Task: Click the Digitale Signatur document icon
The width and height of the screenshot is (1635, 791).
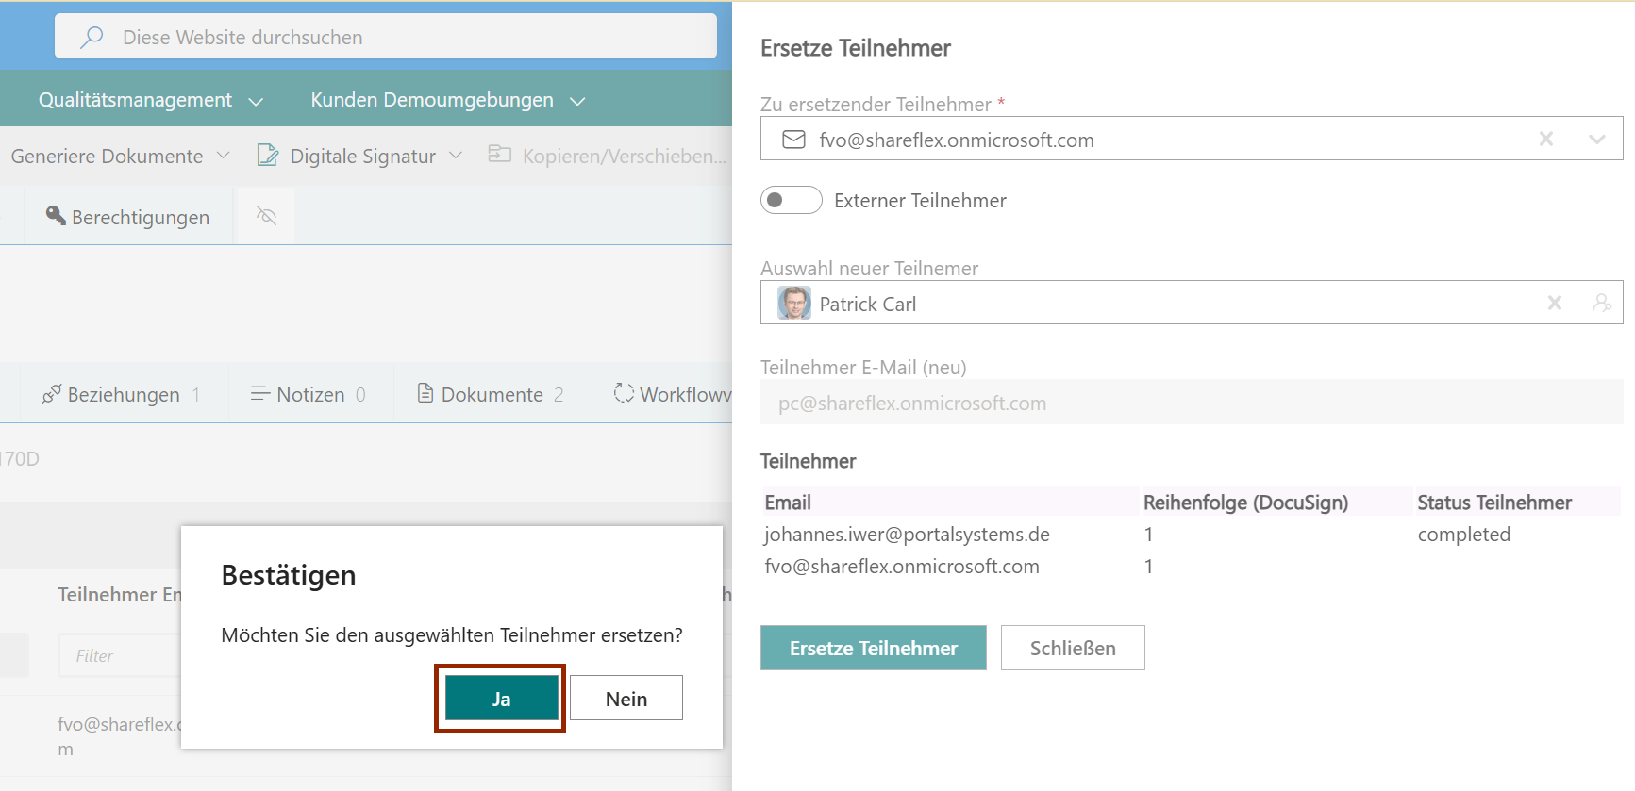Action: 268,156
